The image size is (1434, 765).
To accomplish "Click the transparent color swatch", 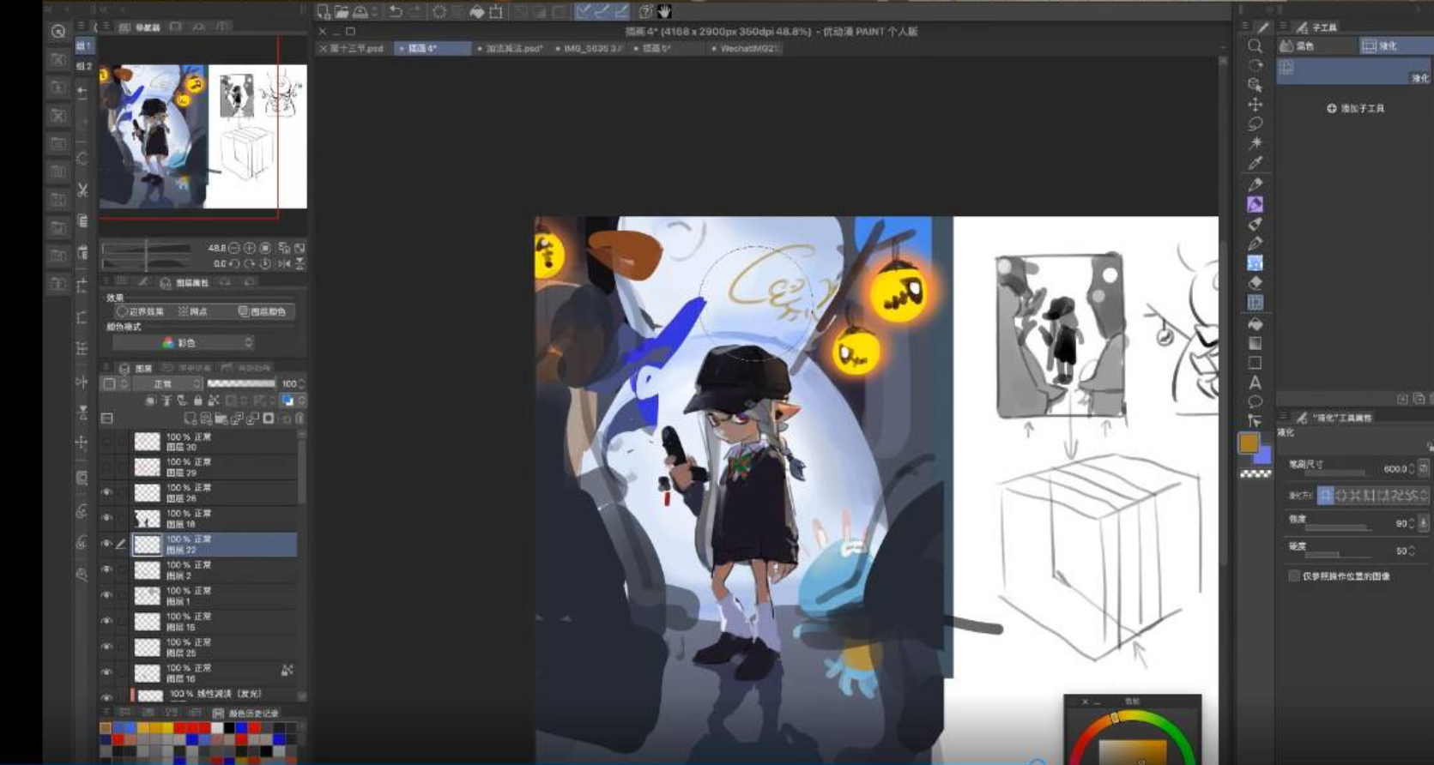I will click(1256, 473).
